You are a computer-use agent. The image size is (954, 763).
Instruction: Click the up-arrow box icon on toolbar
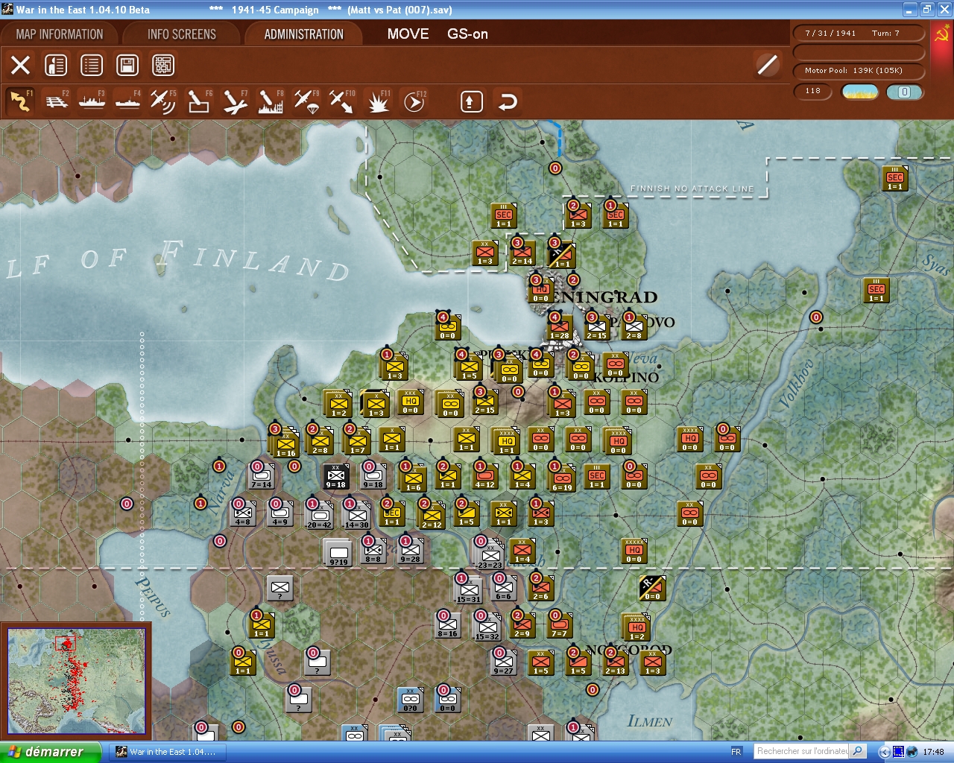coord(471,101)
